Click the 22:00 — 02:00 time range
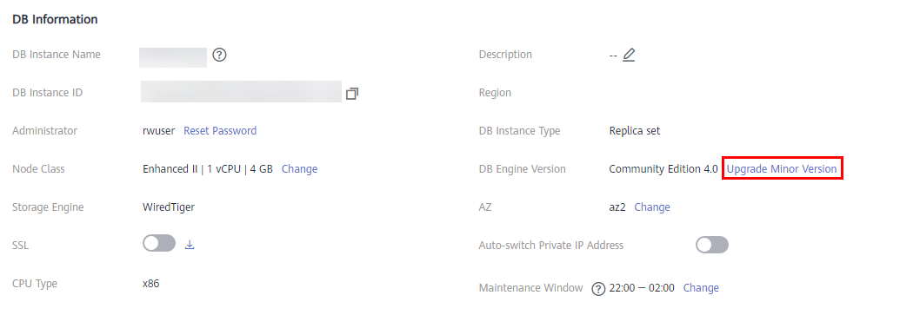The width and height of the screenshot is (920, 315). coord(642,287)
